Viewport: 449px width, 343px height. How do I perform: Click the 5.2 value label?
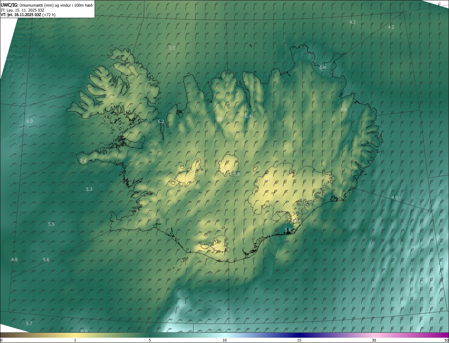point(161,121)
